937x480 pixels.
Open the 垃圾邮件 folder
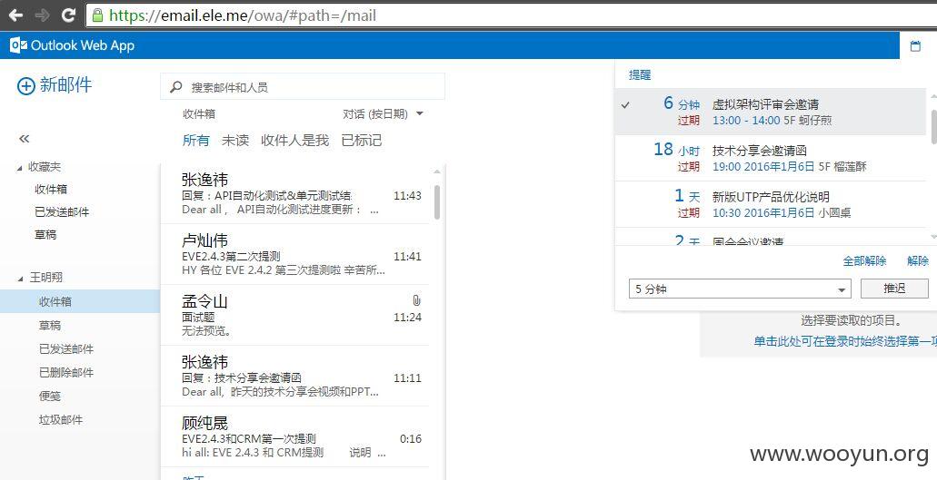[x=61, y=420]
